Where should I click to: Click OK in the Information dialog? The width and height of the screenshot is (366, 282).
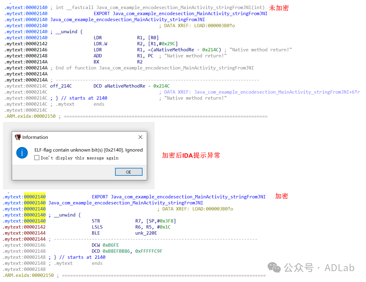(129, 172)
